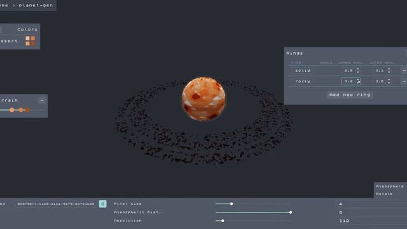Click the Resolution value field showing 112

click(371, 221)
